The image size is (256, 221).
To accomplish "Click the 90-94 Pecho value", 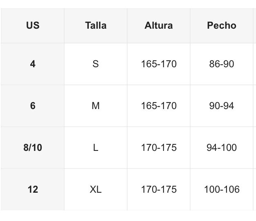I will click(222, 106).
